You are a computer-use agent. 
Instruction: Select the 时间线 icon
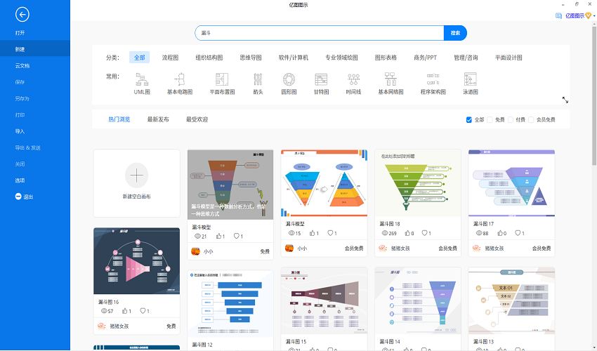[353, 79]
